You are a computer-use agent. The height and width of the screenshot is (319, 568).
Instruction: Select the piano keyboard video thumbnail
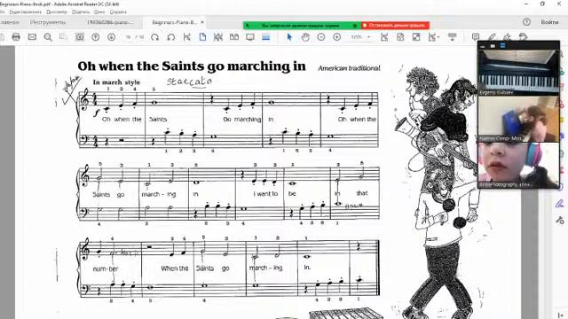pyautogui.click(x=518, y=73)
